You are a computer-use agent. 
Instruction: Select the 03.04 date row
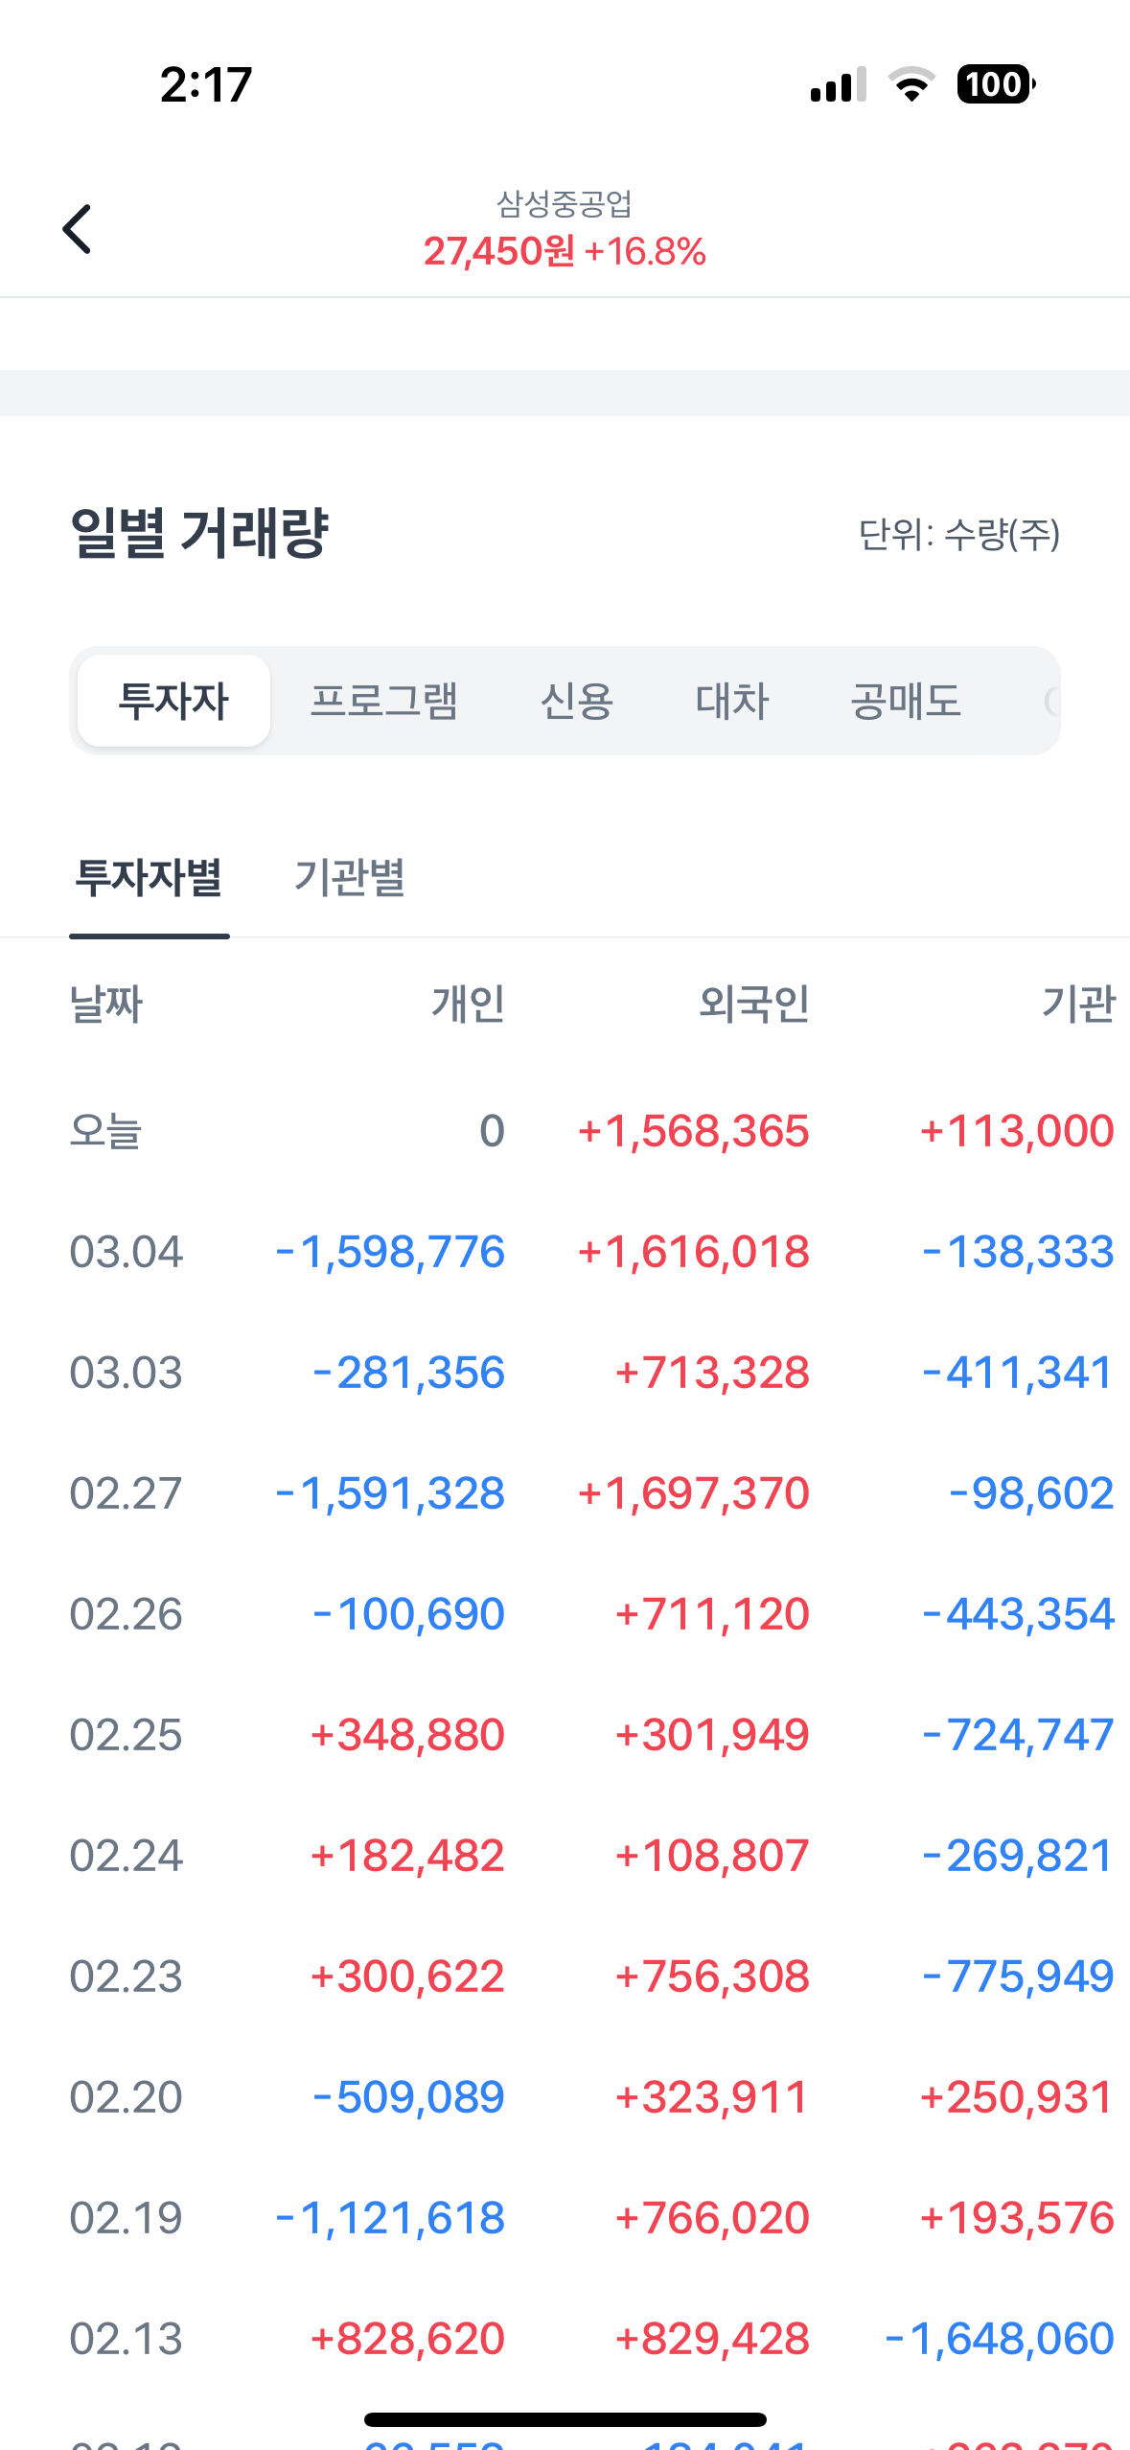click(126, 1252)
